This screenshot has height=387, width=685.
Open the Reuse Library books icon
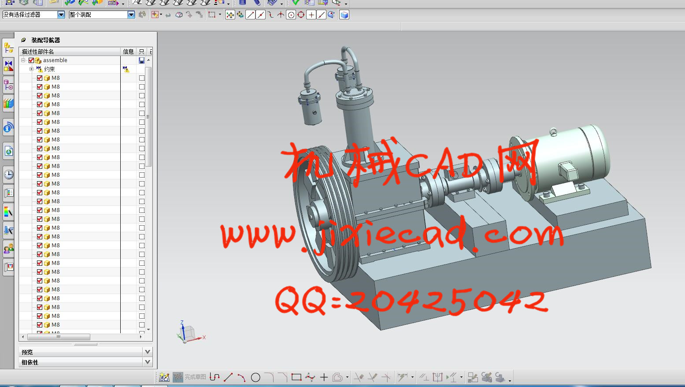pyautogui.click(x=8, y=104)
